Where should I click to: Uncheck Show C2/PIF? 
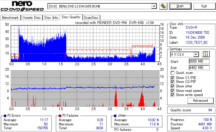[172, 82]
